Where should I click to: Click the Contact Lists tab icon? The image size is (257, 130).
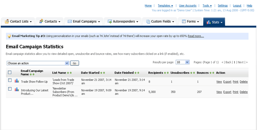7,22
